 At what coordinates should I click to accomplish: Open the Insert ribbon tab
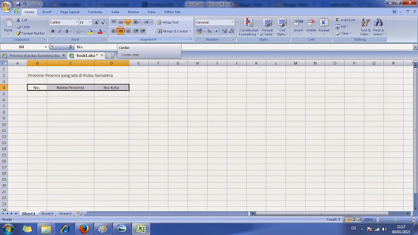[46, 12]
